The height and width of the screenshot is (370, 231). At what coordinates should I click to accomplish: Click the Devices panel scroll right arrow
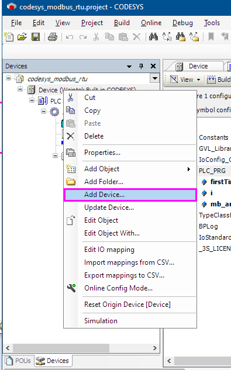coord(155,348)
